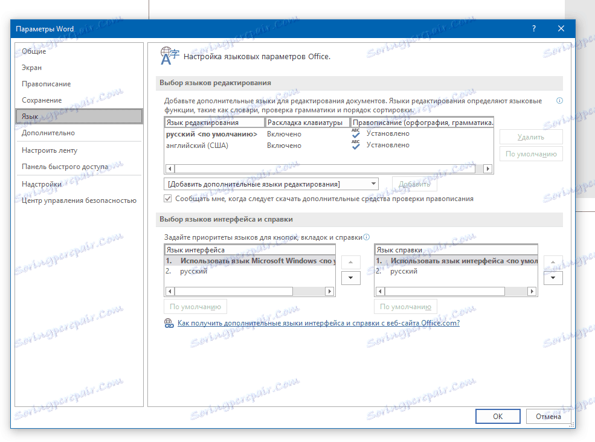
Task: Open Панель быстрого доступа category
Action: click(x=79, y=167)
